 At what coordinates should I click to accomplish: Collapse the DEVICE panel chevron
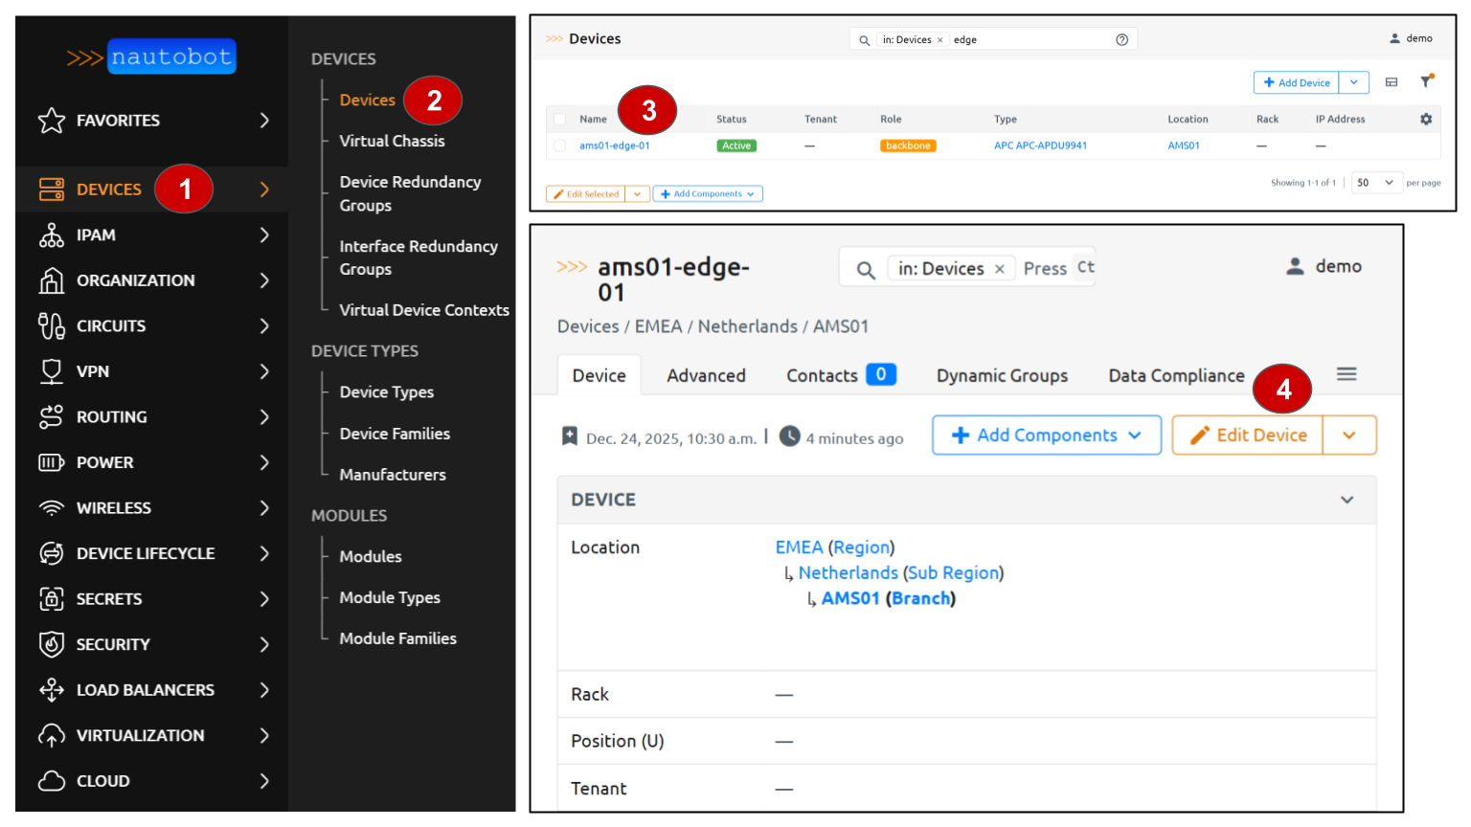pyautogui.click(x=1347, y=500)
